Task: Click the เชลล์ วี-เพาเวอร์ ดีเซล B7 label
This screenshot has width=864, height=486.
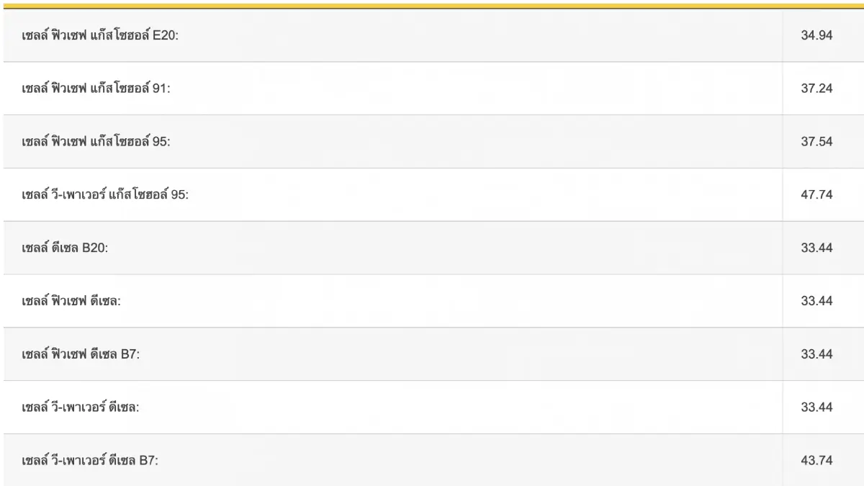Action: click(90, 461)
